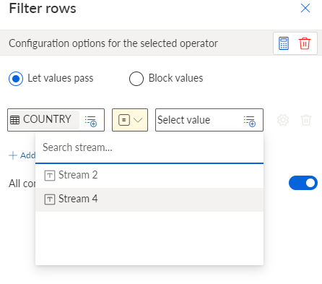Click the chevron of the equals operator
Image resolution: width=322 pixels, height=284 pixels.
click(x=138, y=120)
